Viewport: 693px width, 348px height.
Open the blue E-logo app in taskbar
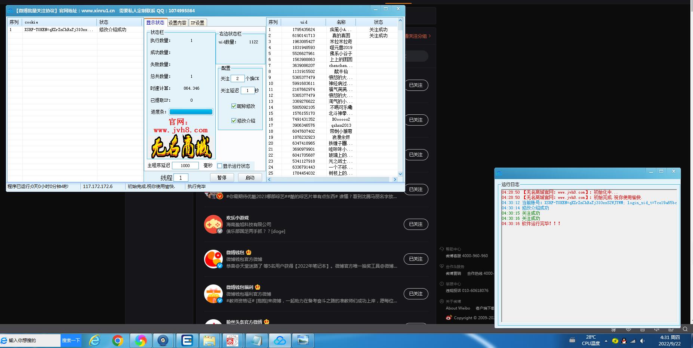(187, 341)
